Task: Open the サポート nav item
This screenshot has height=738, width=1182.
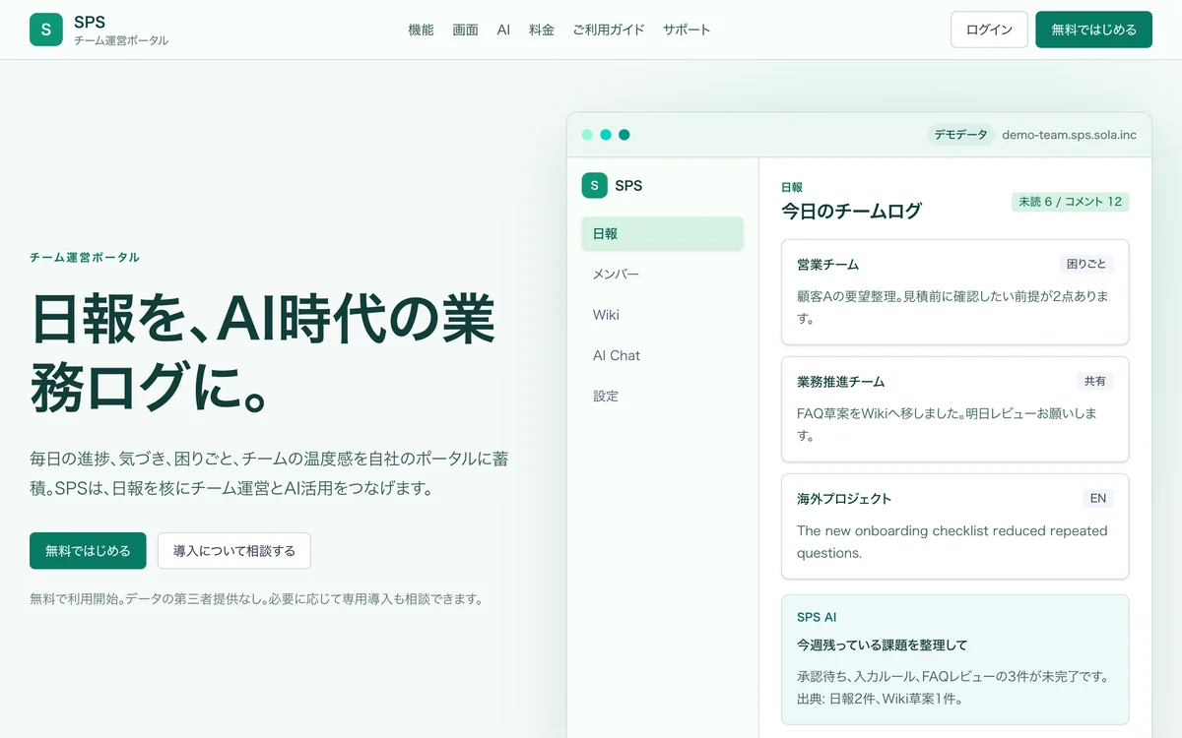Action: pyautogui.click(x=687, y=30)
